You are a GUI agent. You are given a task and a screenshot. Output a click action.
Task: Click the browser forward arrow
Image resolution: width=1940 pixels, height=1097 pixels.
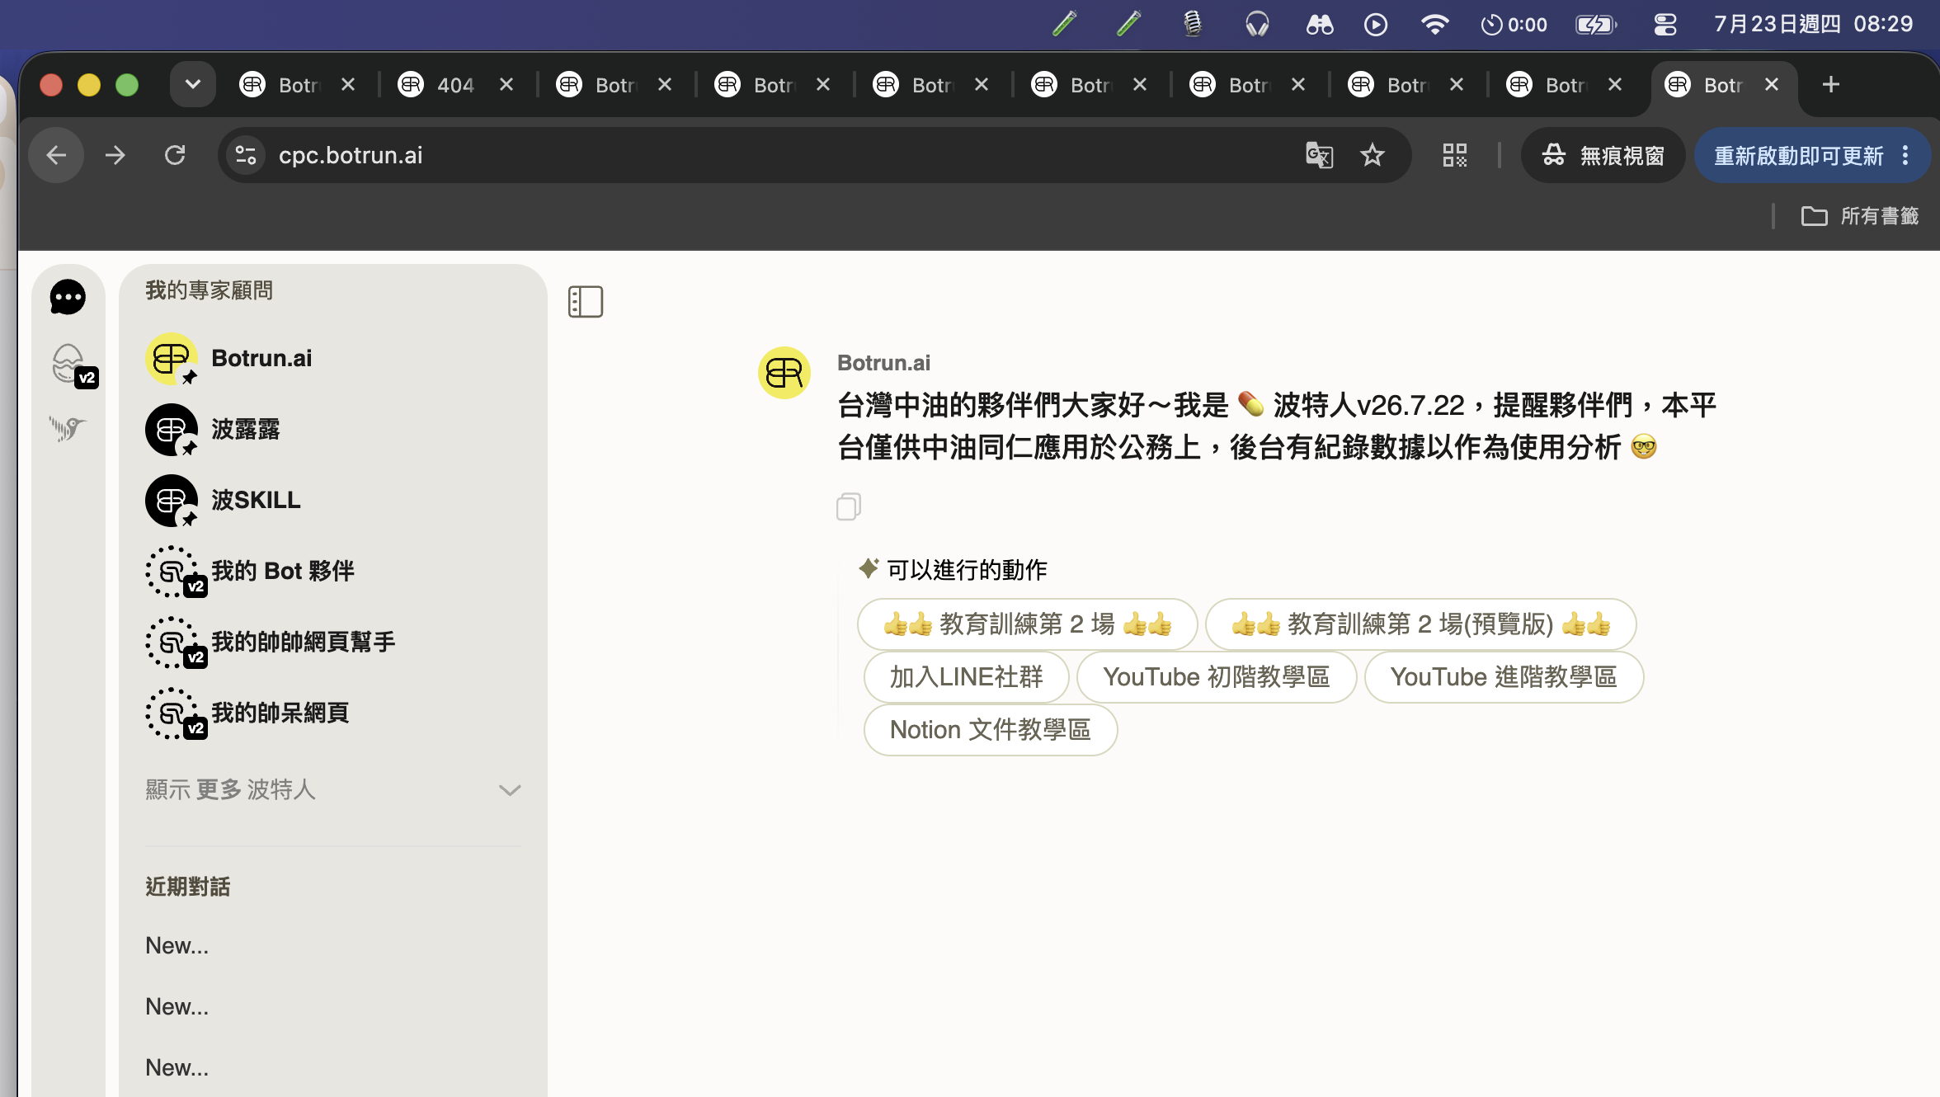[115, 155]
